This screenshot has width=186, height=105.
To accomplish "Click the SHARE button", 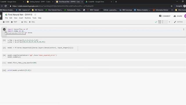I will [178, 16].
